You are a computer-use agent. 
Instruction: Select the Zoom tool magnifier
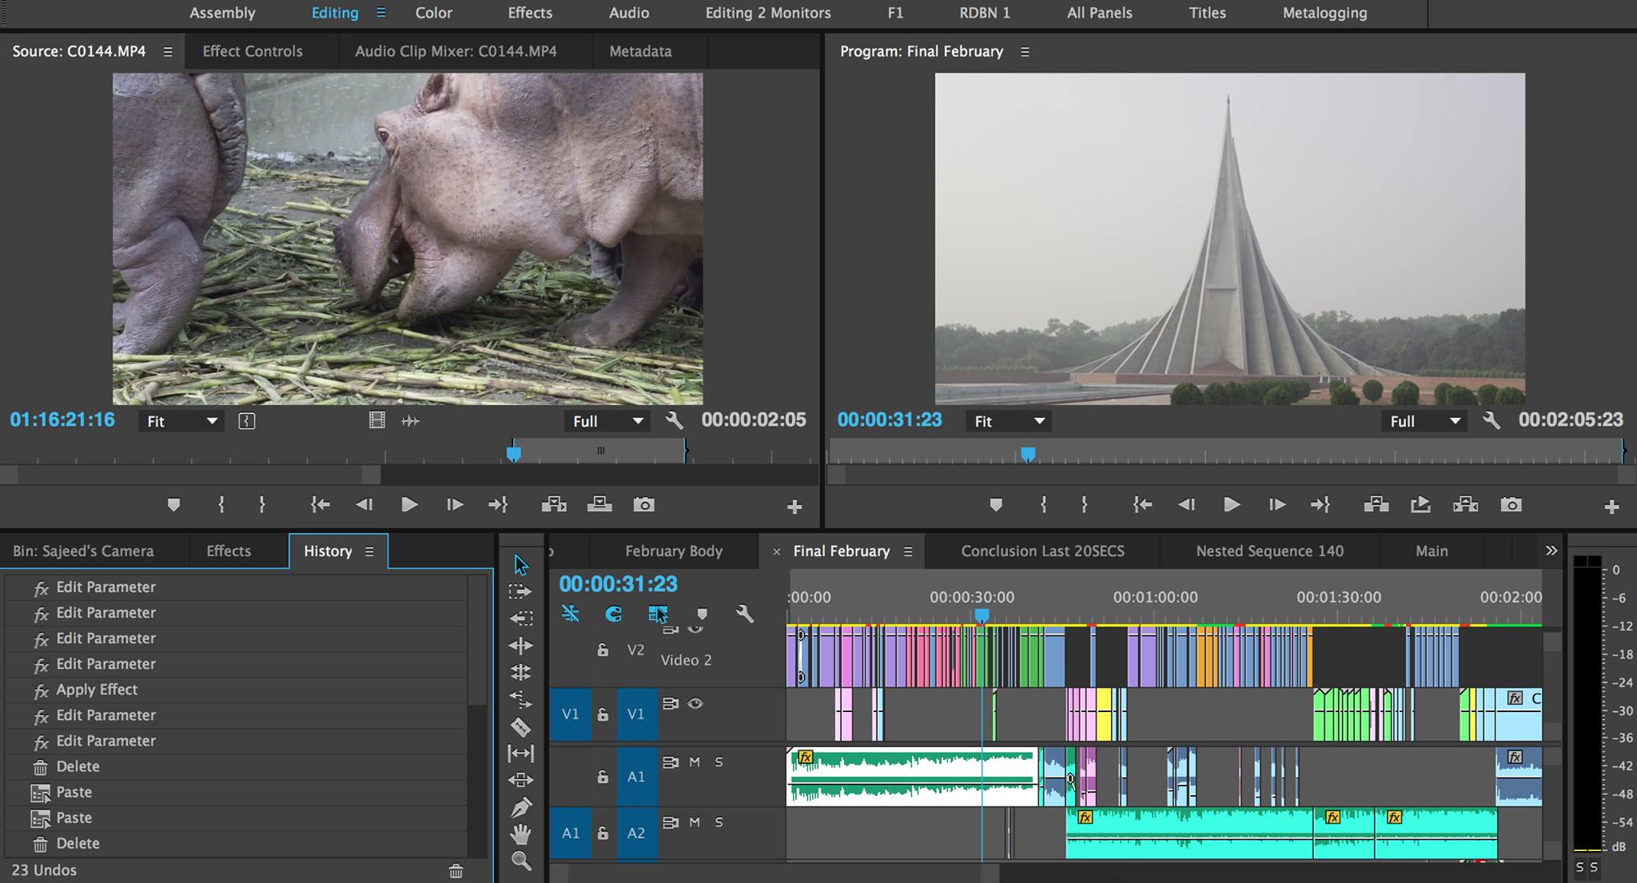[x=521, y=861]
